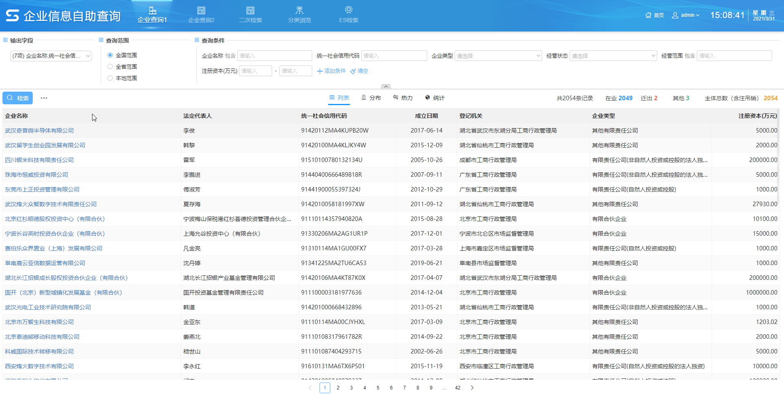The image size is (784, 394).
Task: Open 武汉奇普微半导体有限公司 company link
Action: point(39,131)
